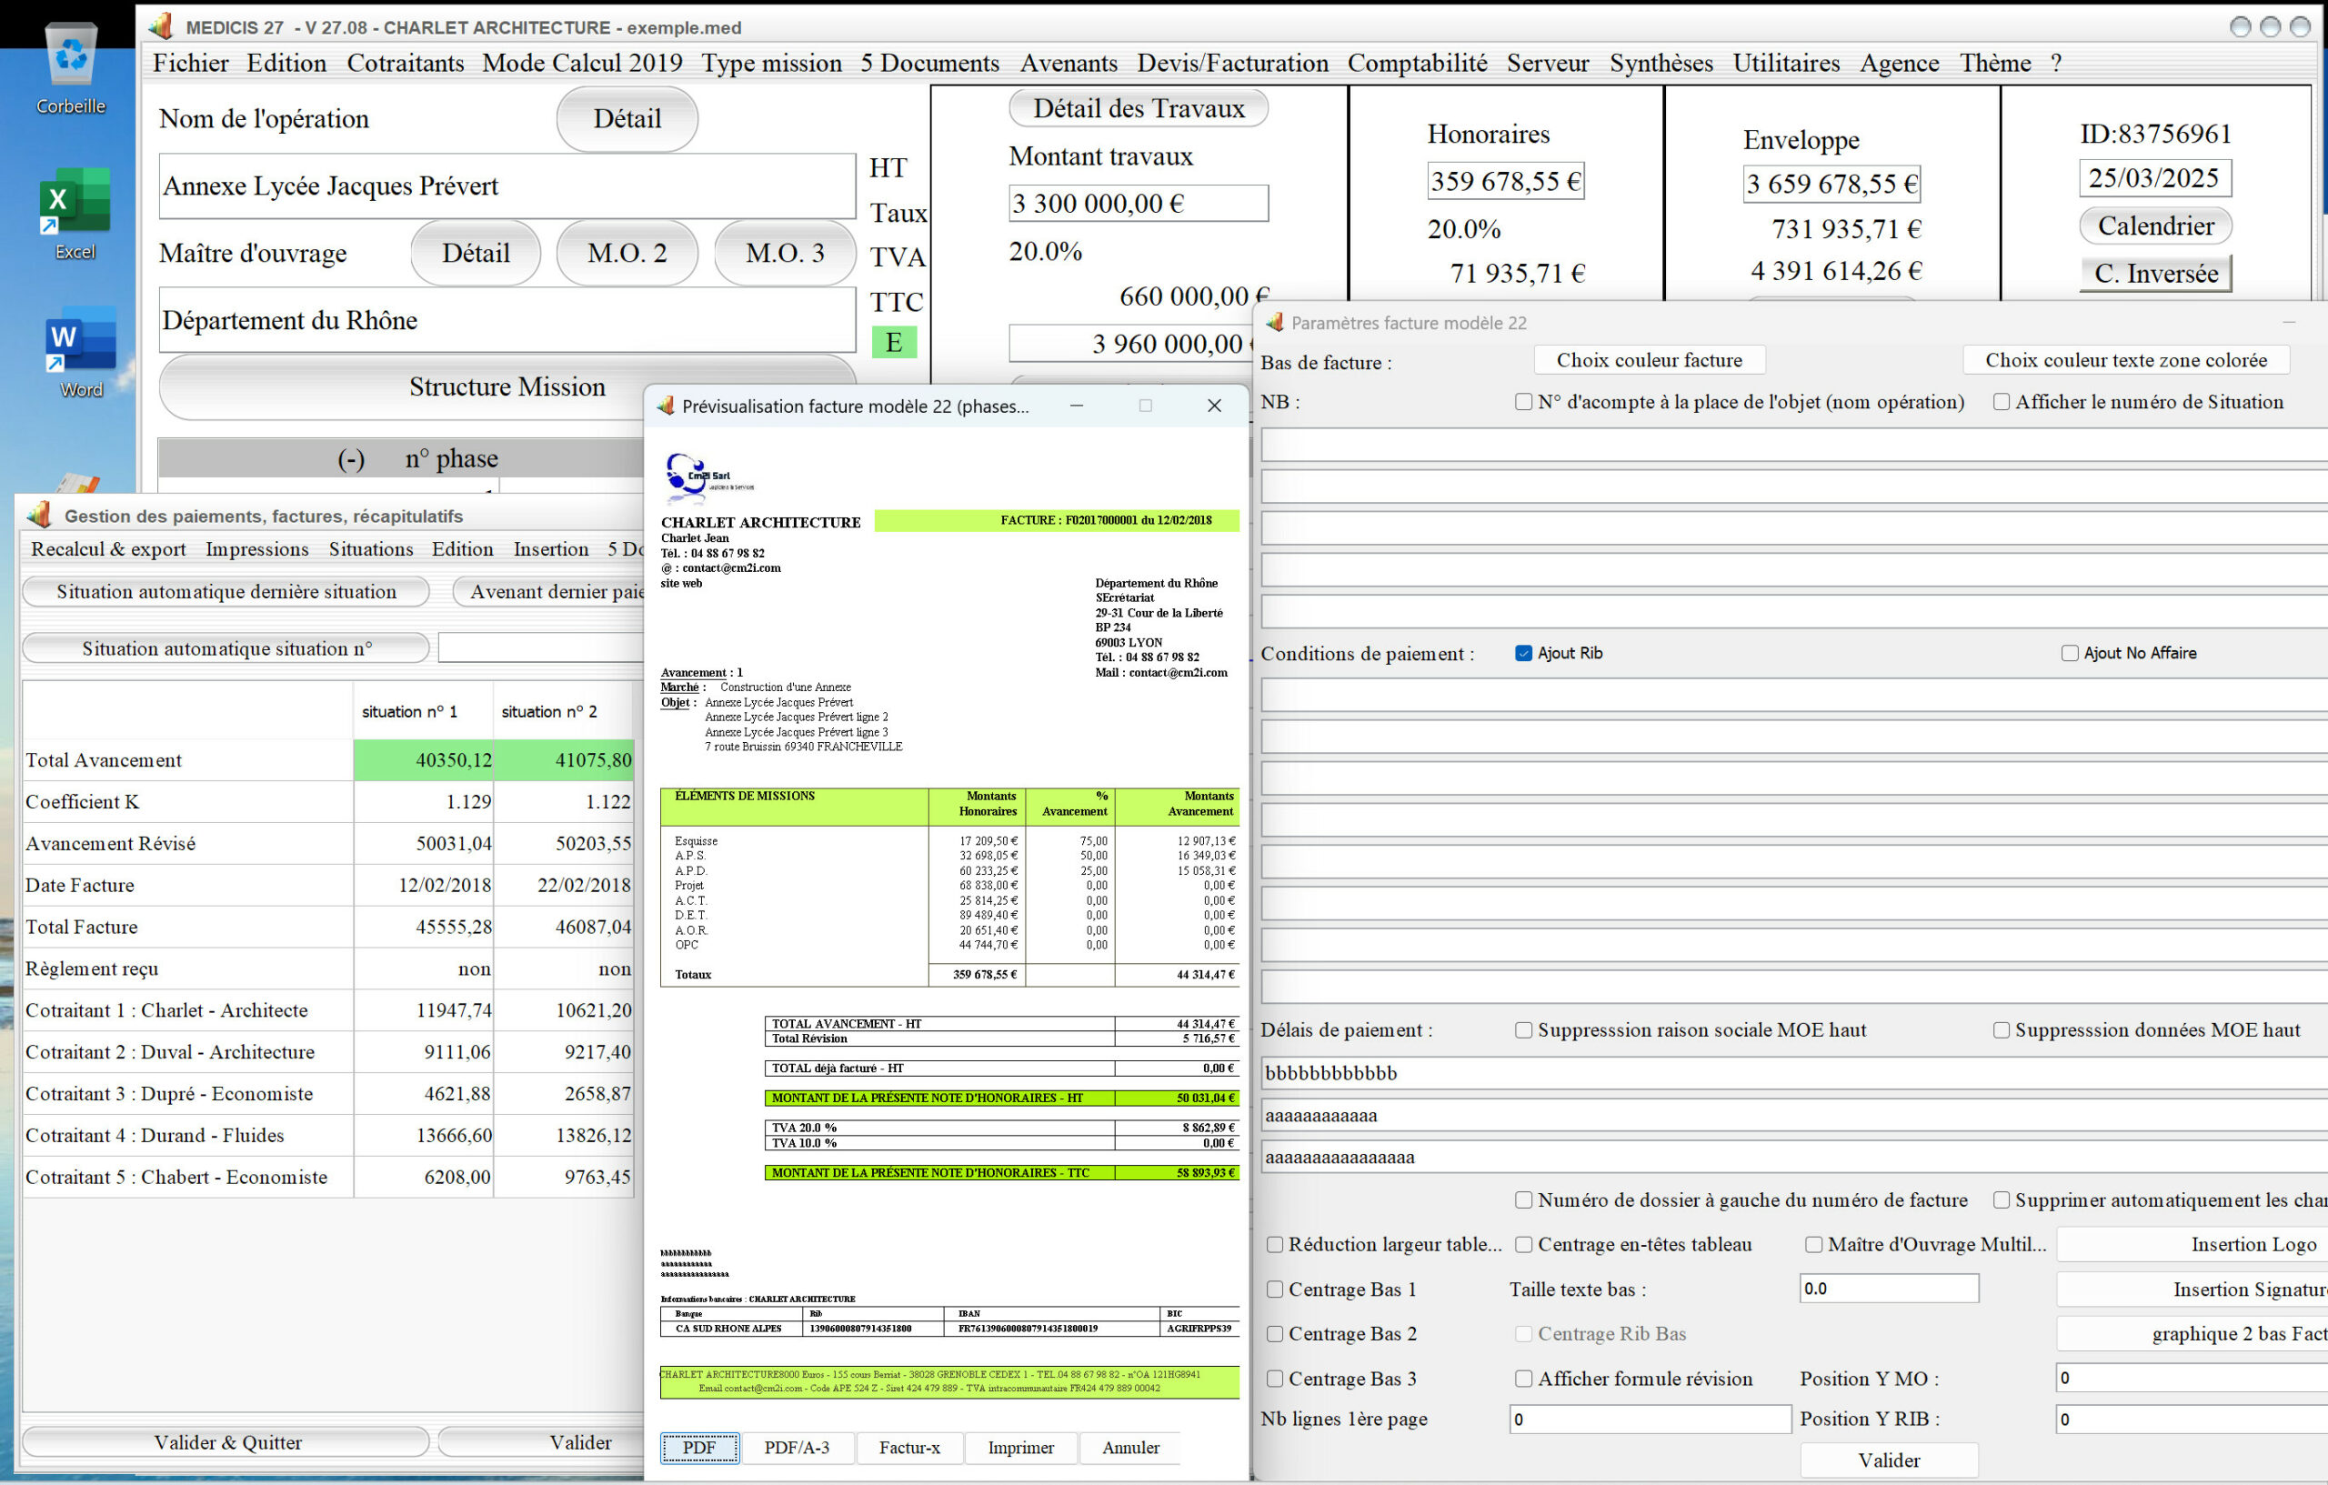Screen dimensions: 2328x1485
Task: Check Suppresssion raison sociale MOE haut
Action: 1523,1029
